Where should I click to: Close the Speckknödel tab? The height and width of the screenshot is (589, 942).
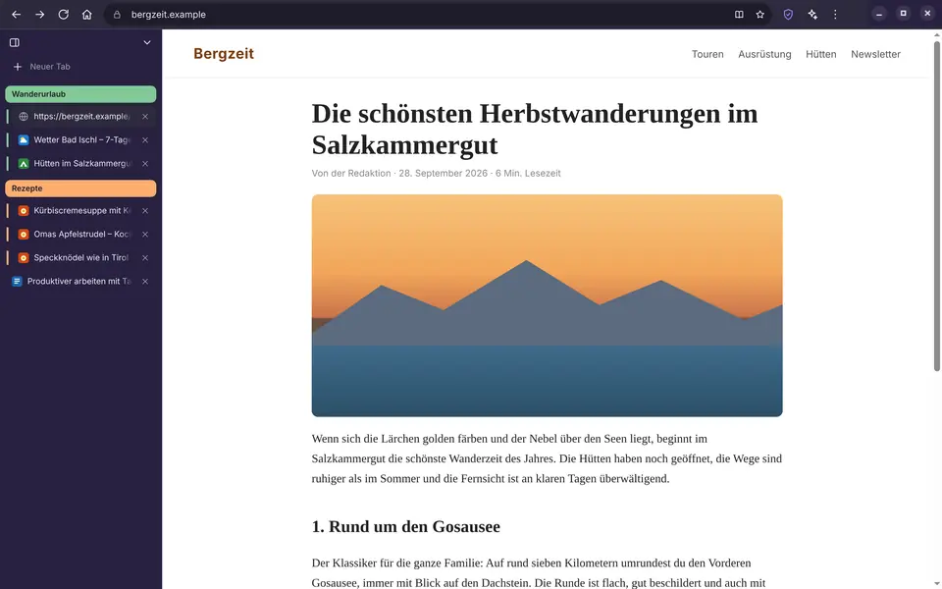point(145,258)
